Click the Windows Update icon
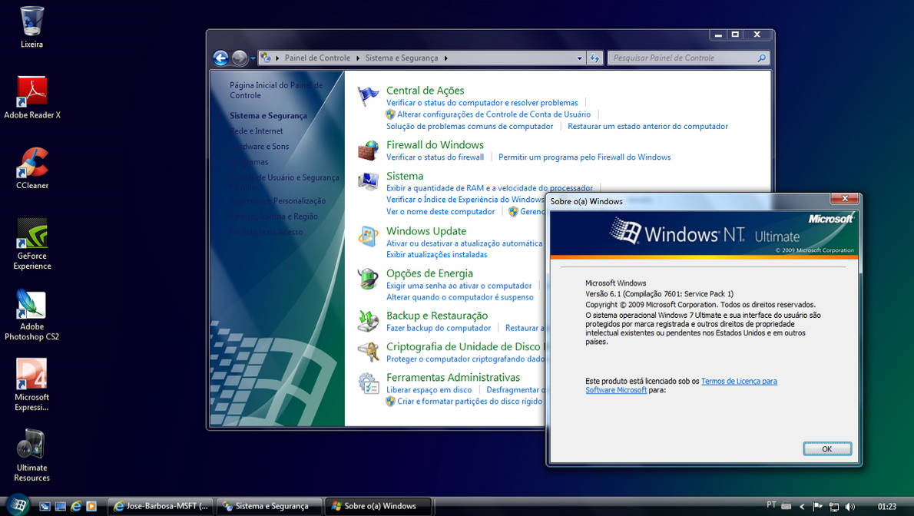 click(367, 236)
